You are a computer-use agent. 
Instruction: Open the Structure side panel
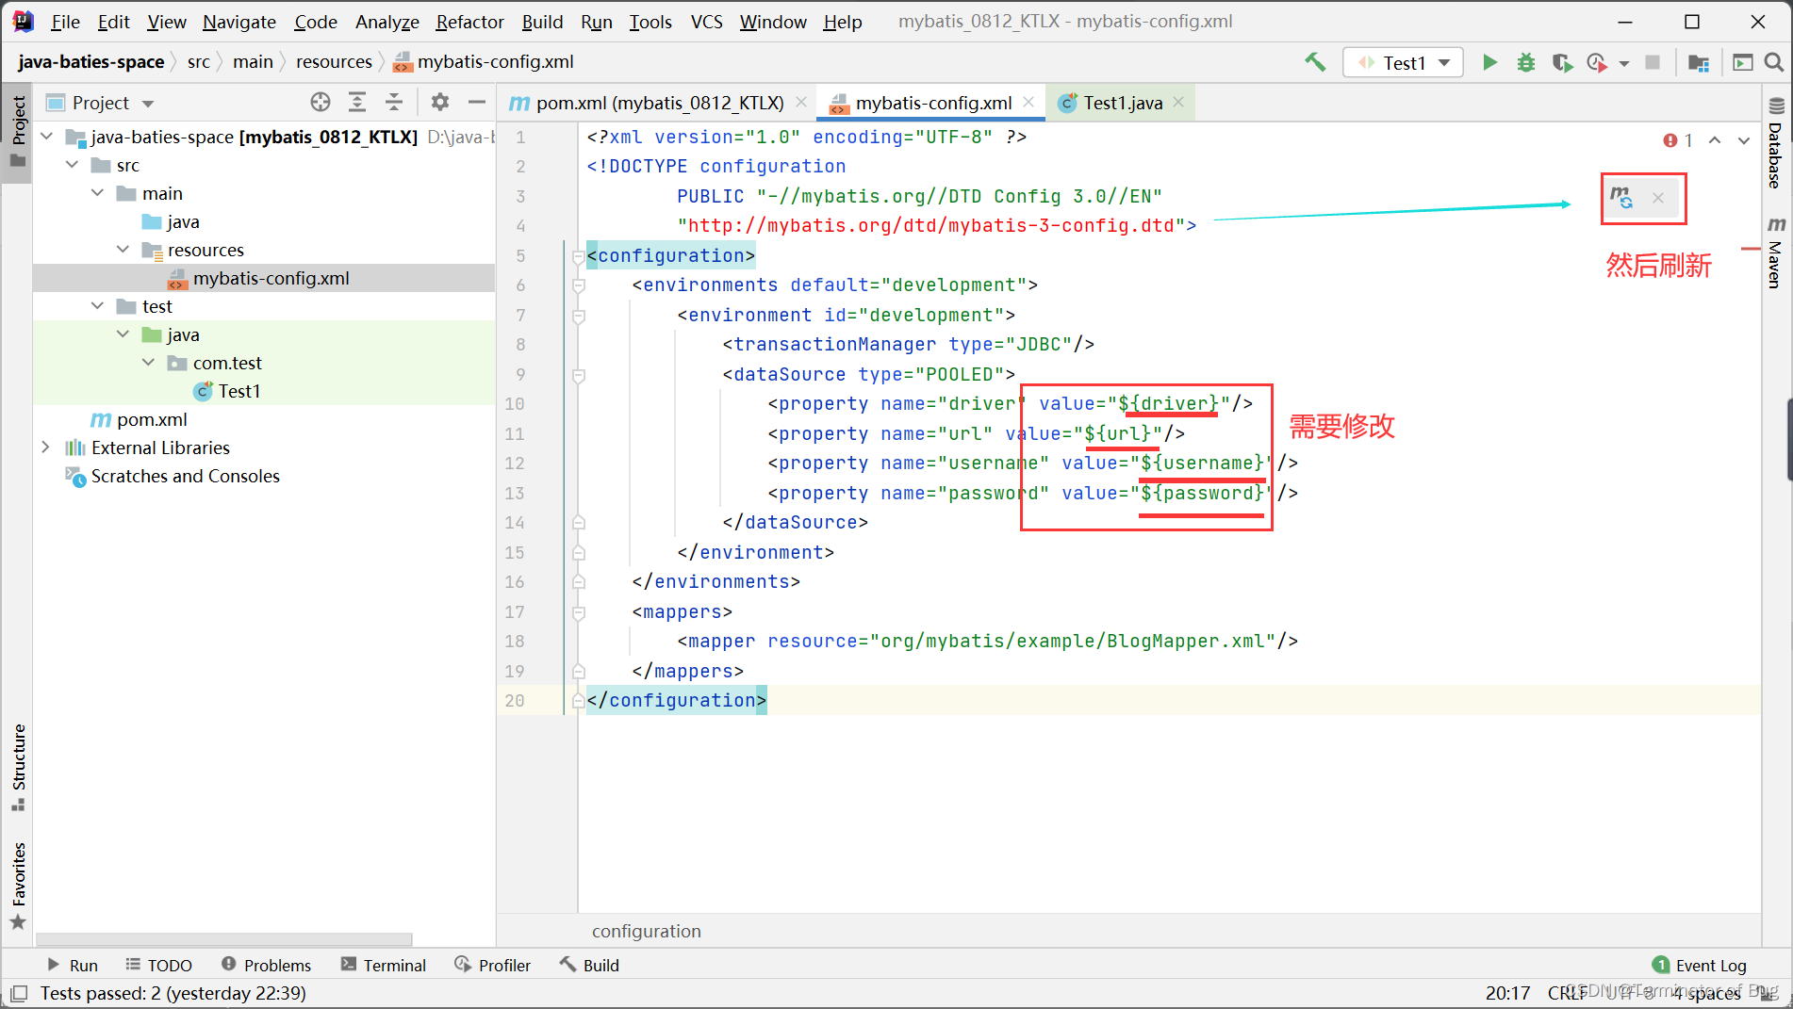tap(18, 768)
